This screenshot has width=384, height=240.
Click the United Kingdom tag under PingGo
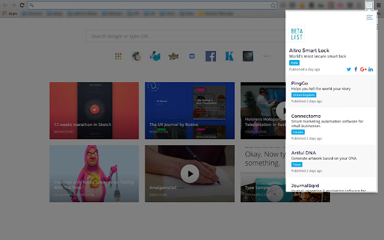coord(304,95)
